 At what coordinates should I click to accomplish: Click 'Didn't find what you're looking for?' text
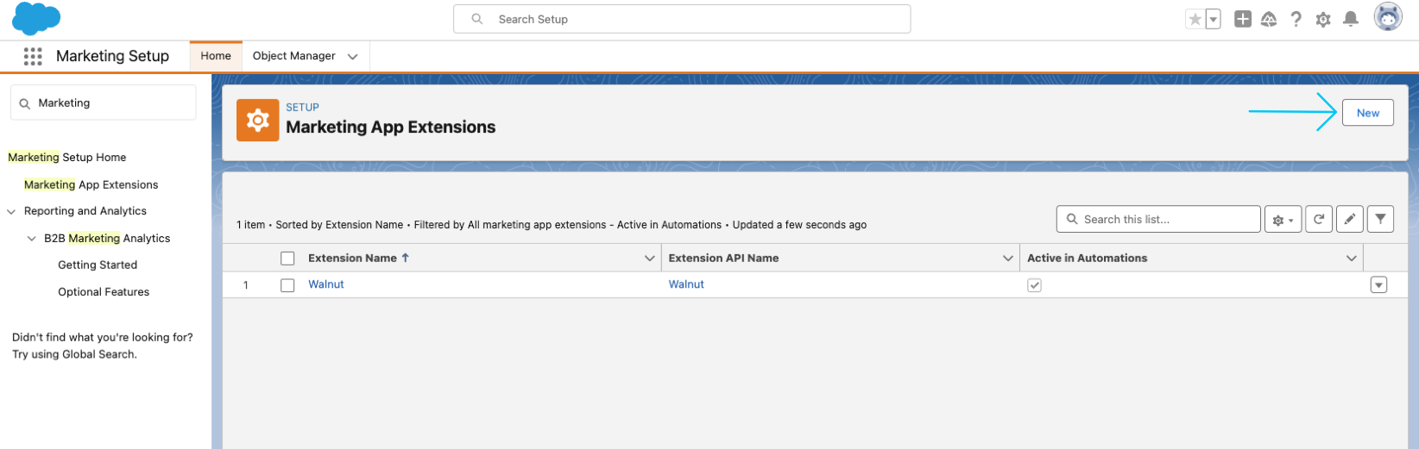(103, 338)
